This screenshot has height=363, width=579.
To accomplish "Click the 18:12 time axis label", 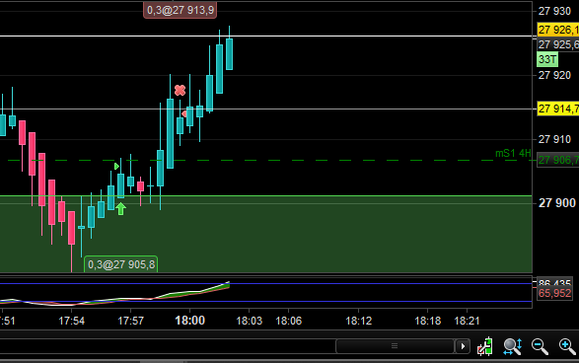I will (x=358, y=321).
